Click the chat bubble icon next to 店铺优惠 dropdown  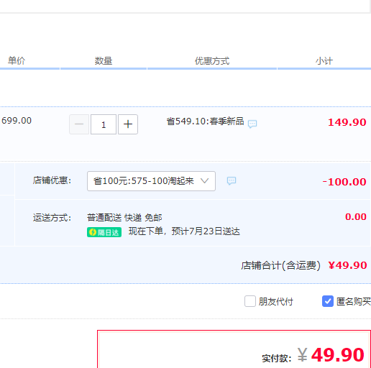(x=232, y=181)
